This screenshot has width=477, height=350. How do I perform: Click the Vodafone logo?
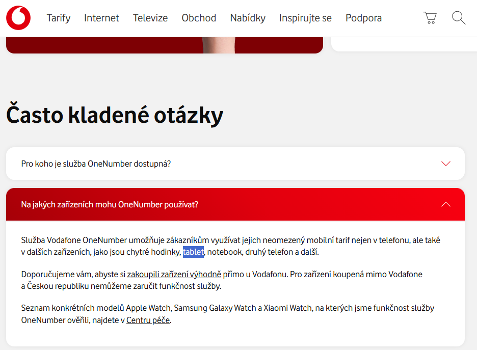tap(18, 18)
